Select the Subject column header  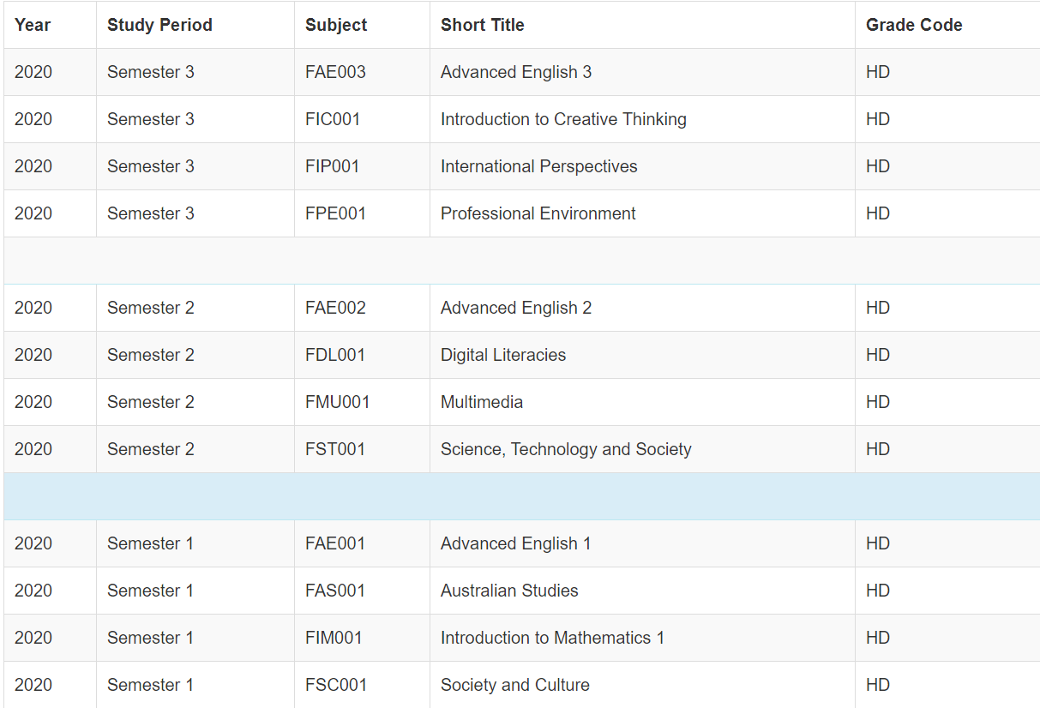(x=336, y=25)
